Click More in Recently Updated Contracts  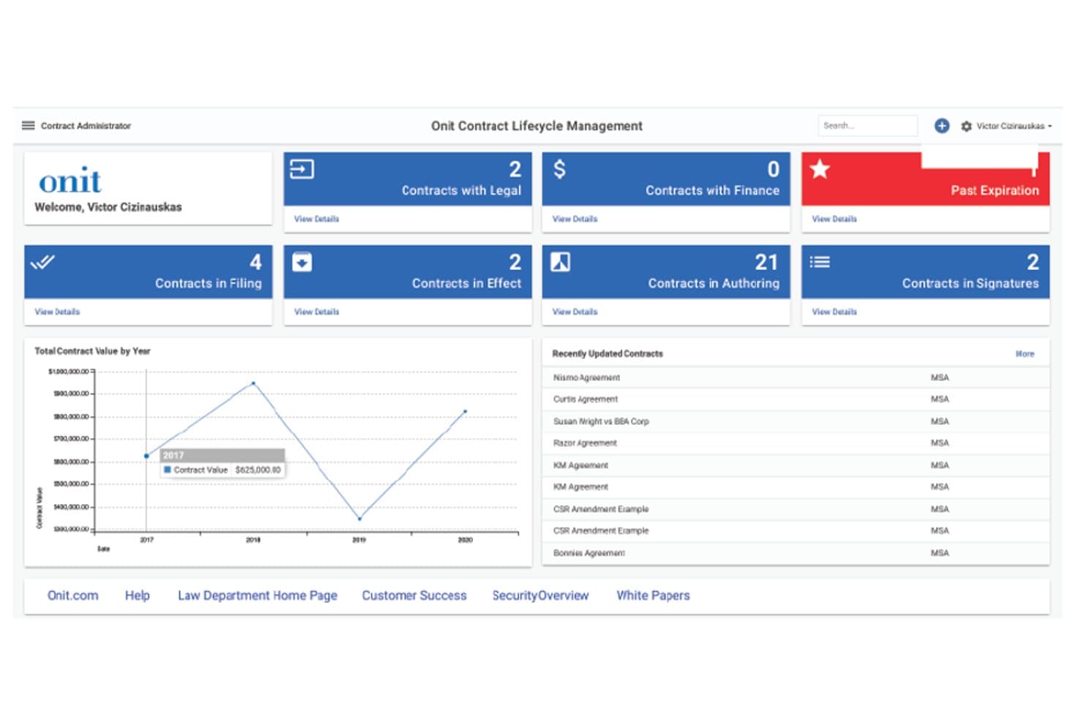point(1024,354)
